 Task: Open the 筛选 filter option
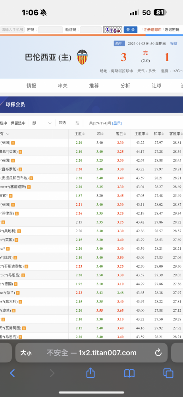click(62, 123)
